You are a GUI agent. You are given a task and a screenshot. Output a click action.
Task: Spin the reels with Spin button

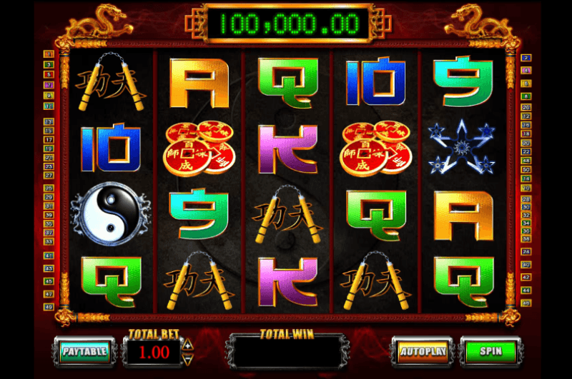[x=490, y=351]
